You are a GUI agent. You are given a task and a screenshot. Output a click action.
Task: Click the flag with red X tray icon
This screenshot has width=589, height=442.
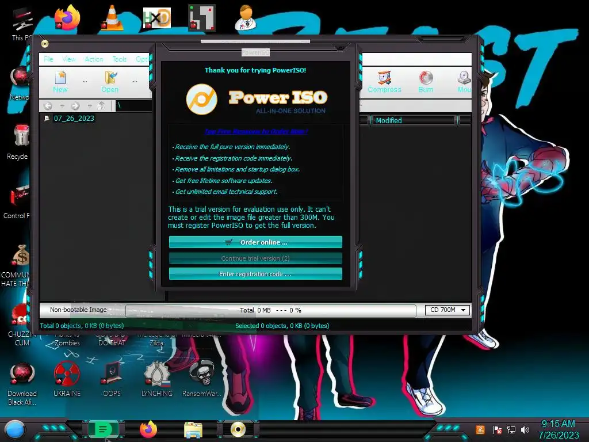[x=497, y=429]
